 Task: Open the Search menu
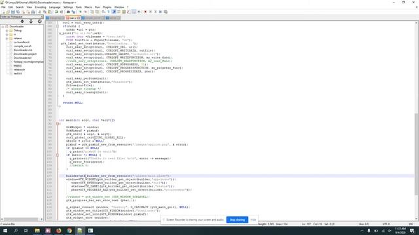click(20, 7)
